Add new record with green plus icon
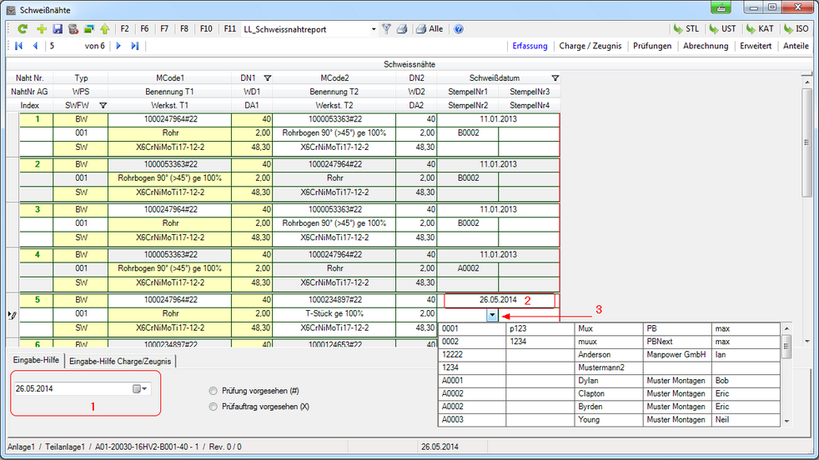Image resolution: width=819 pixels, height=460 pixels. click(41, 28)
